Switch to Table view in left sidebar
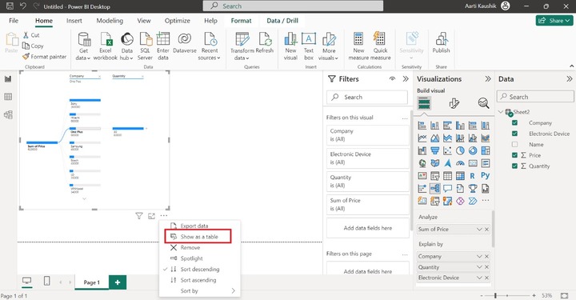This screenshot has width=576, height=300. click(x=8, y=97)
